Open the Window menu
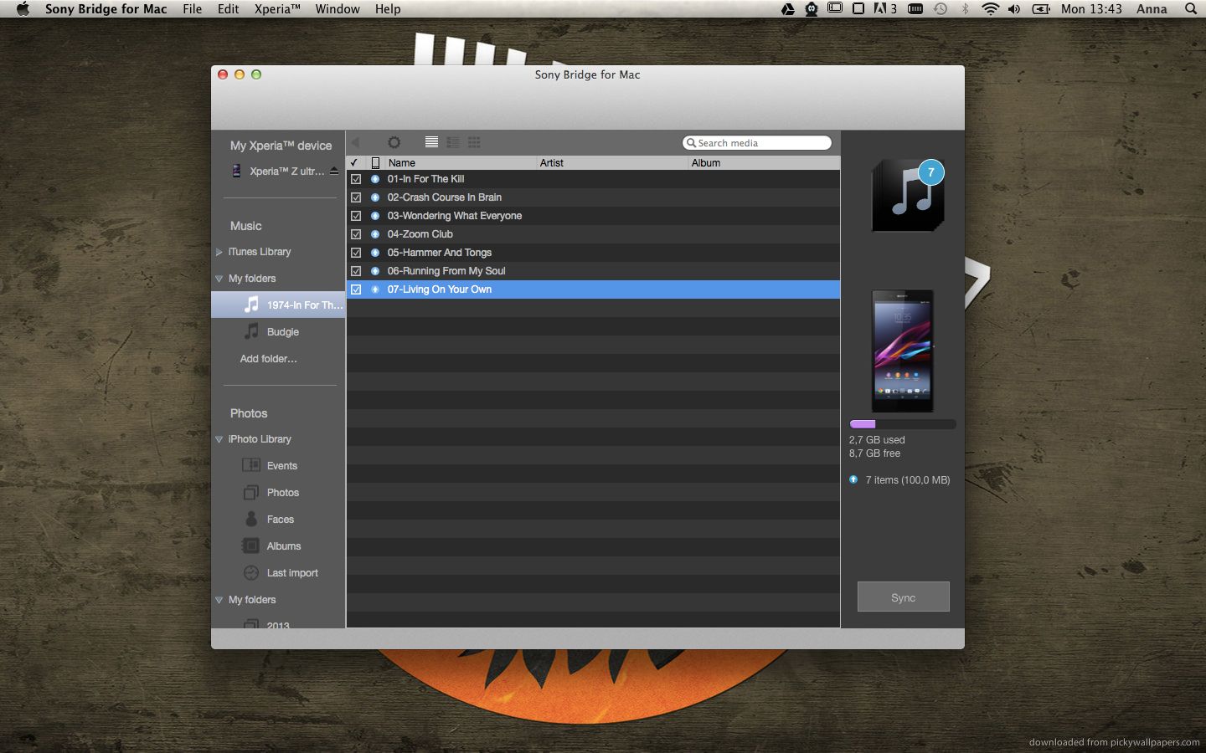This screenshot has width=1206, height=753. (x=338, y=9)
